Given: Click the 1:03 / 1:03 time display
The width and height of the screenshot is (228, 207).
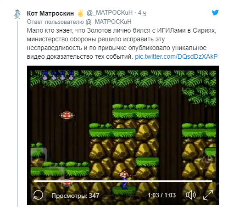Looking at the screenshot, I should pos(161,195).
